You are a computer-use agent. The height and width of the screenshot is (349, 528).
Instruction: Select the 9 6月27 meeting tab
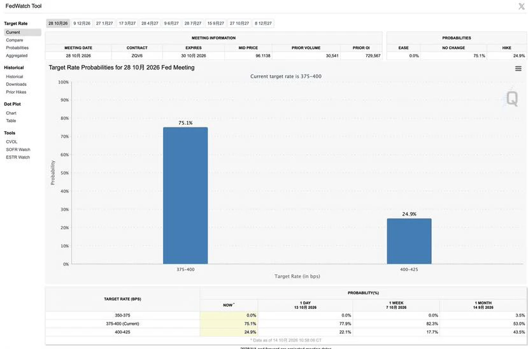pyautogui.click(x=171, y=23)
